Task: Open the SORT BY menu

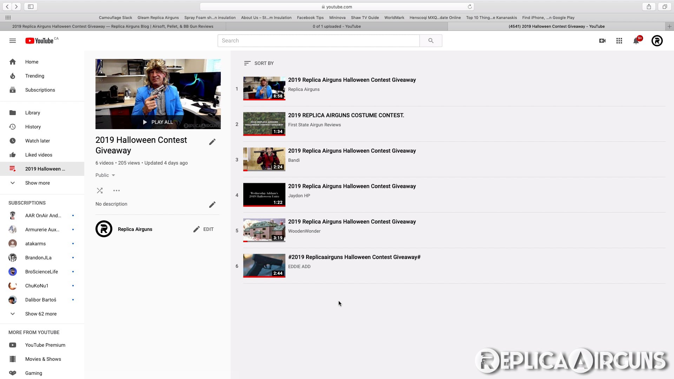Action: click(x=259, y=63)
